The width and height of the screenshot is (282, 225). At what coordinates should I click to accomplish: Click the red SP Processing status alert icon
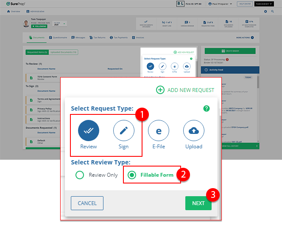pos(227,59)
